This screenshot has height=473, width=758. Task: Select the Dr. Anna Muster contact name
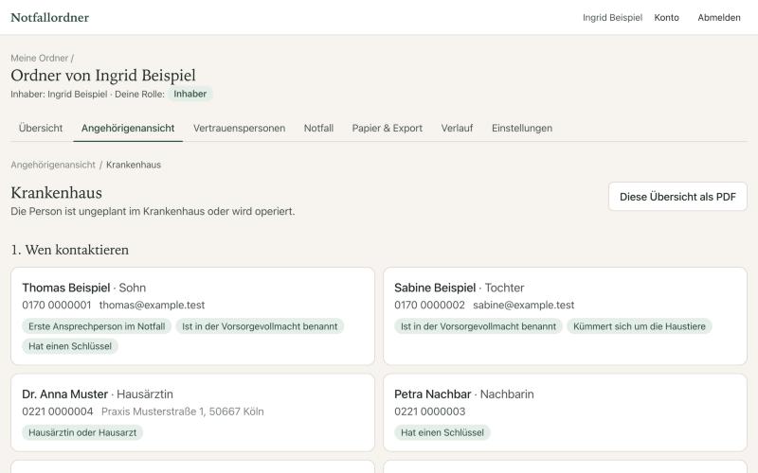[x=64, y=394]
